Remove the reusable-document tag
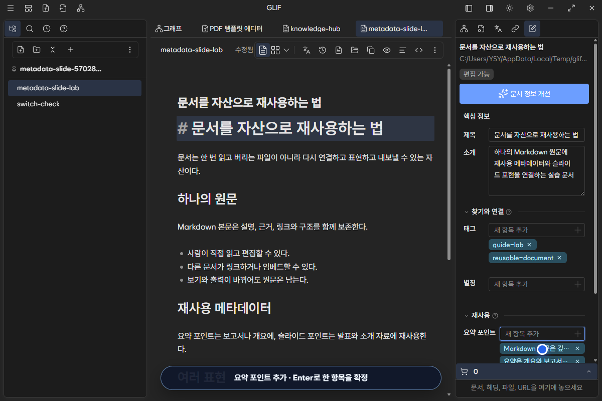This screenshot has width=602, height=401. point(559,258)
